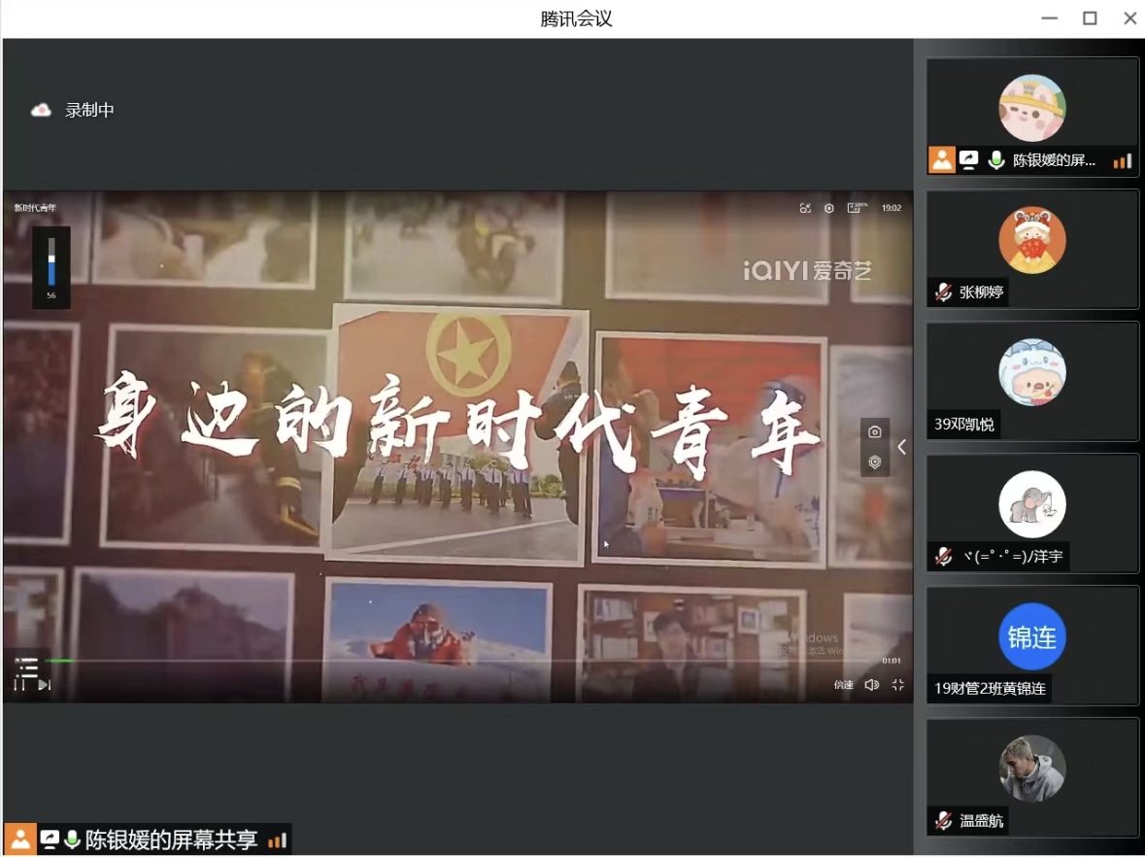The image size is (1145, 857).
Task: Click 陈银媛's pig avatar thumbnail
Action: (1031, 108)
